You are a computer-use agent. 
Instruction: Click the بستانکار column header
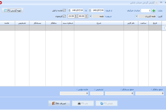37,23
